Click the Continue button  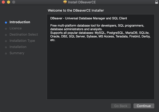click(144, 106)
